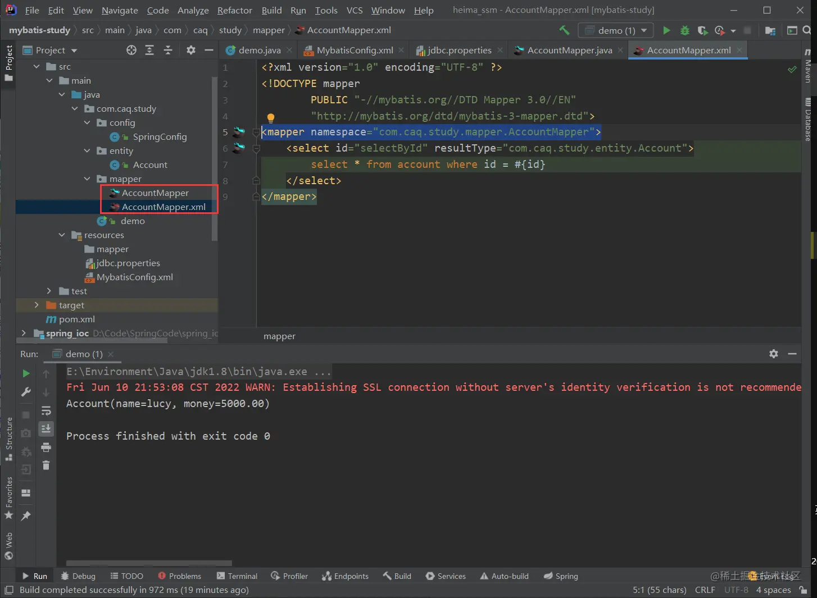Open Project Structure from the toolbar
The image size is (817, 598).
pyautogui.click(x=770, y=30)
